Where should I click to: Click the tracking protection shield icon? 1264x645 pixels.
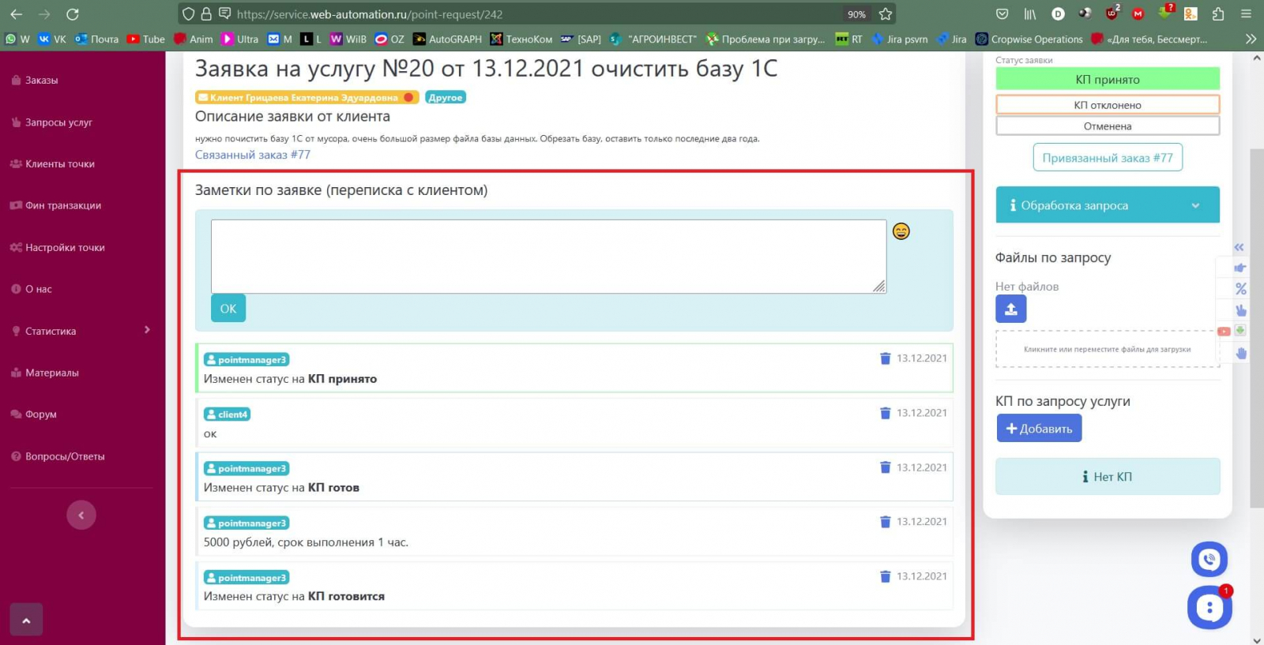pos(188,14)
